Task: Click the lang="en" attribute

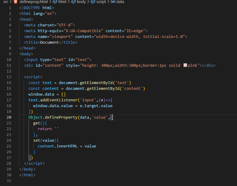Action: (x=44, y=13)
